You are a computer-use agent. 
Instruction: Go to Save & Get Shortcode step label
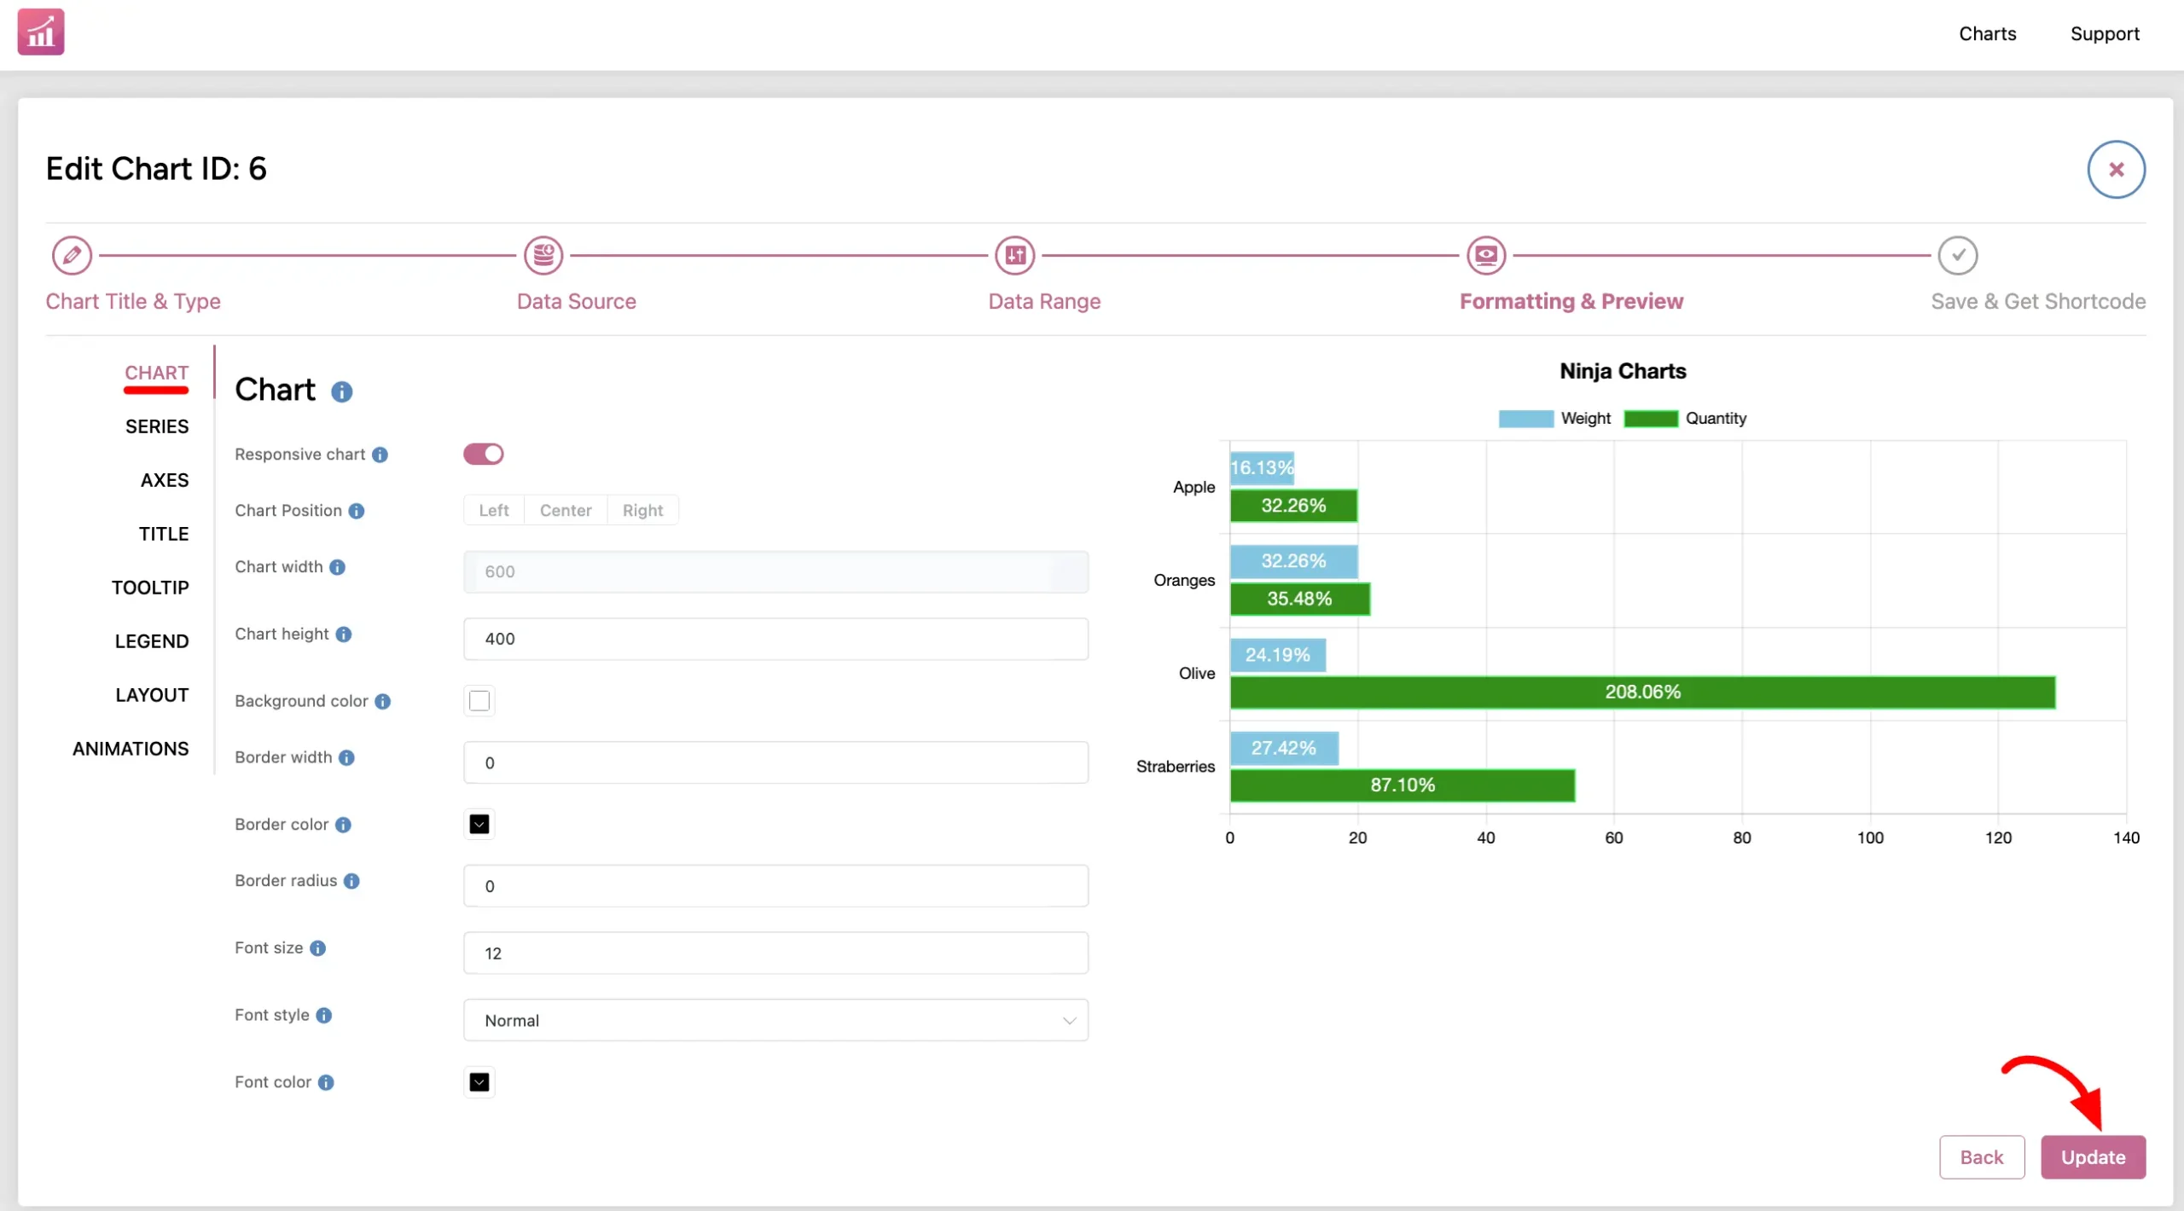tap(2038, 301)
